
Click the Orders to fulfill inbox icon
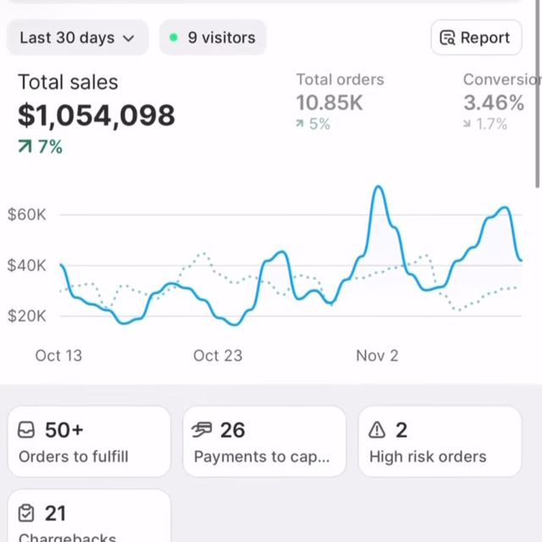(27, 430)
